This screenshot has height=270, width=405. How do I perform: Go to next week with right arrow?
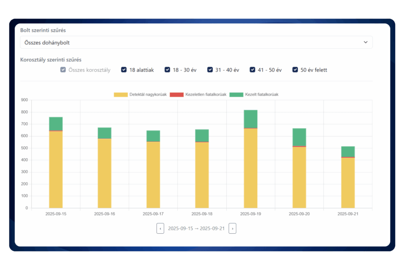(233, 228)
